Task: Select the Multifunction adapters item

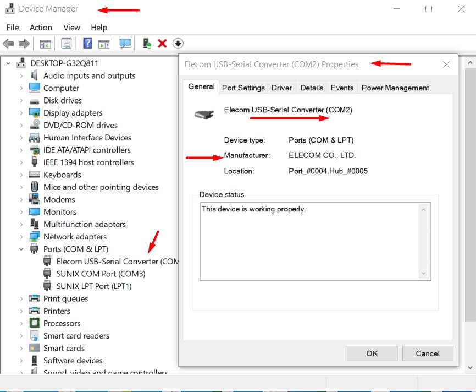Action: tap(85, 224)
